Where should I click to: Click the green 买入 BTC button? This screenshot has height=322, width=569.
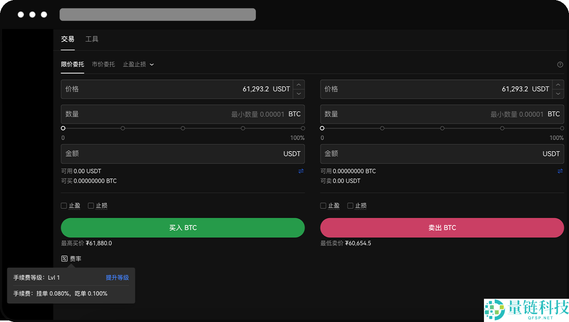[x=182, y=228]
